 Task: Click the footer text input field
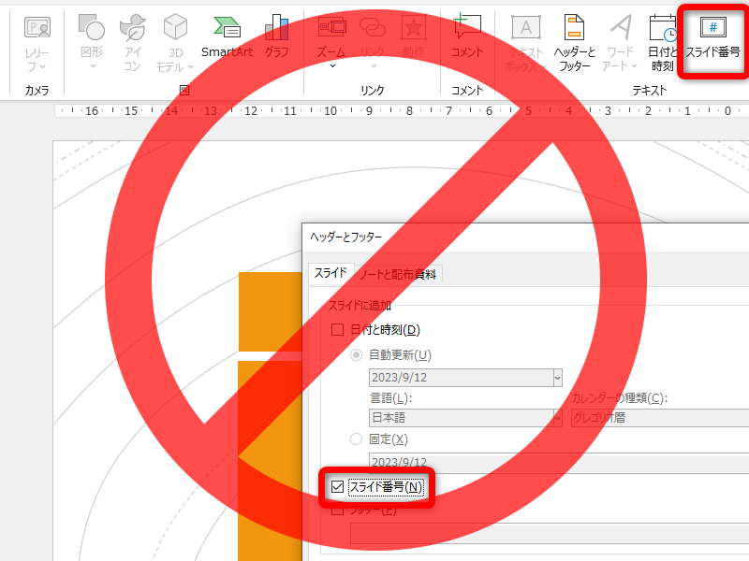pyautogui.click(x=550, y=533)
